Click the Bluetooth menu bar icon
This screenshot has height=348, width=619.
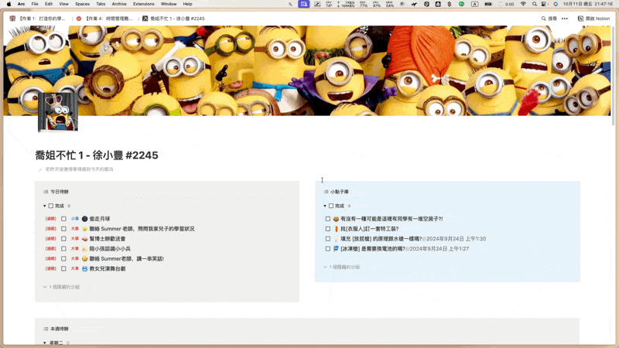(x=450, y=4)
